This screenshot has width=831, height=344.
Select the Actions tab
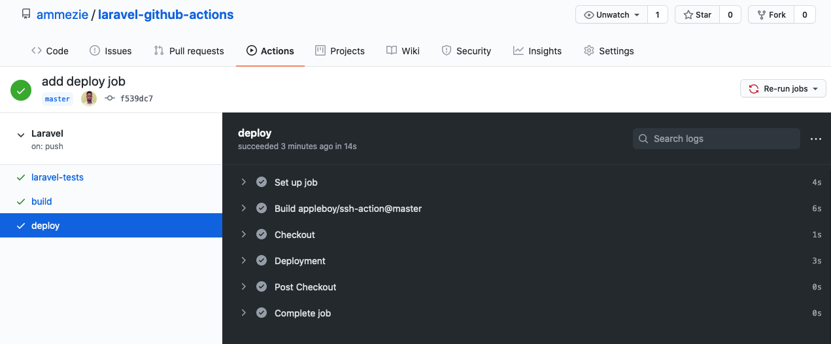point(270,50)
